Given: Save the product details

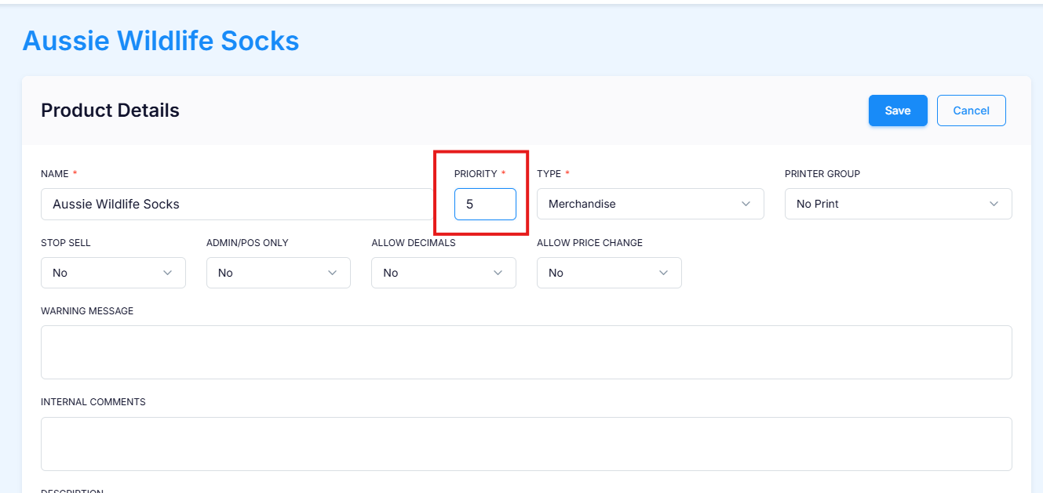Looking at the screenshot, I should (898, 111).
